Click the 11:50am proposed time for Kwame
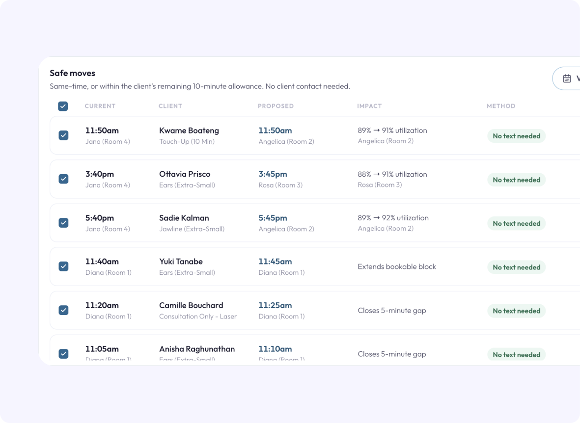 pos(275,131)
